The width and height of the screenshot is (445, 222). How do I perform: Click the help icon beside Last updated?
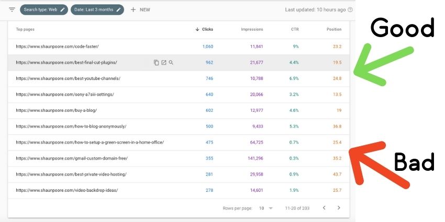coord(350,9)
